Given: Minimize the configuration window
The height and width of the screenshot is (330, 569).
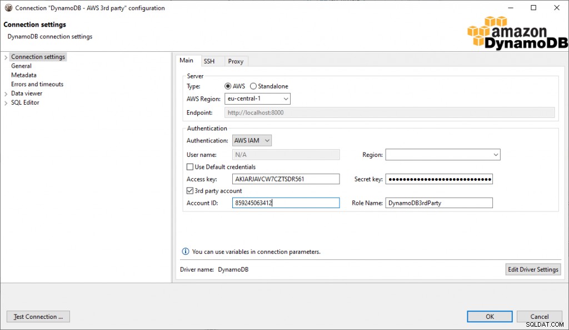Looking at the screenshot, I should click(511, 8).
